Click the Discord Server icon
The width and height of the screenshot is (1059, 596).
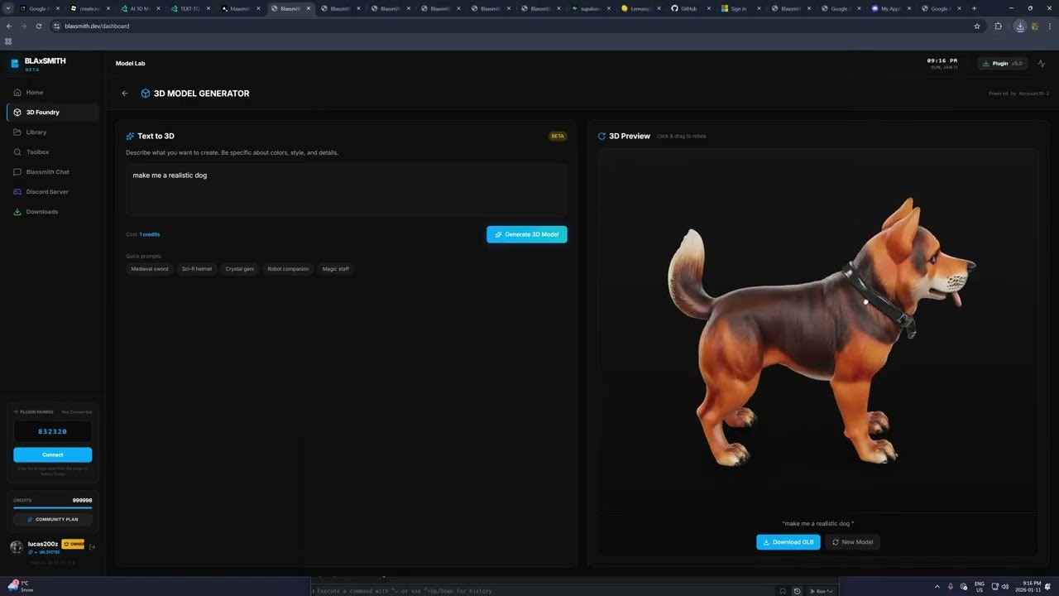click(18, 191)
